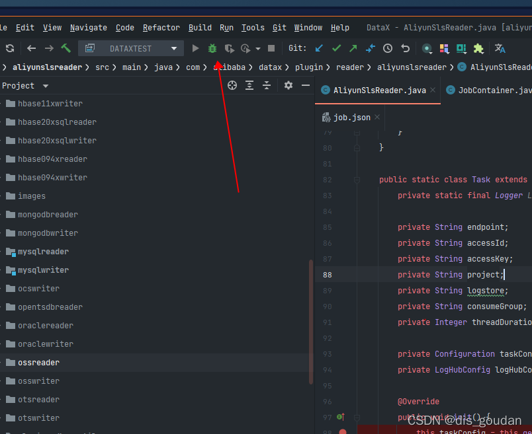Navigate back with the left arrow

pos(31,48)
